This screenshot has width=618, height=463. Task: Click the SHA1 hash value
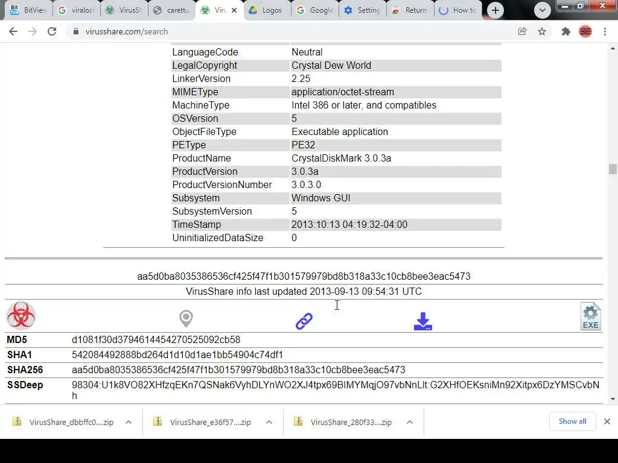177,354
